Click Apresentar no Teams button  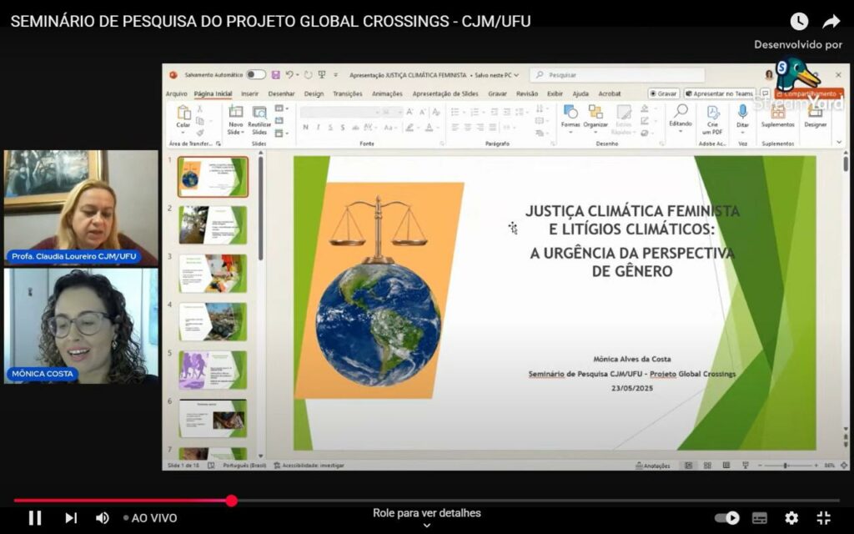coord(720,93)
